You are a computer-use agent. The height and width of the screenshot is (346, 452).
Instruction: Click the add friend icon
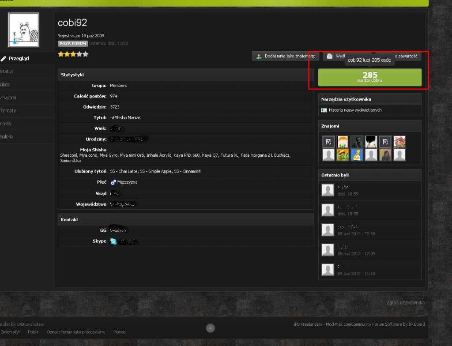[259, 56]
